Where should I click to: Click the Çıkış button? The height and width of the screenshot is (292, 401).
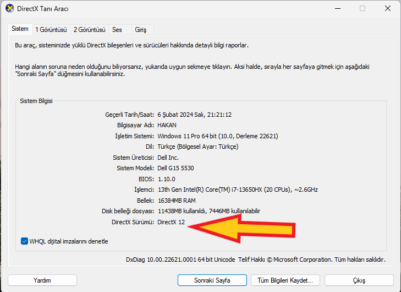(x=359, y=280)
